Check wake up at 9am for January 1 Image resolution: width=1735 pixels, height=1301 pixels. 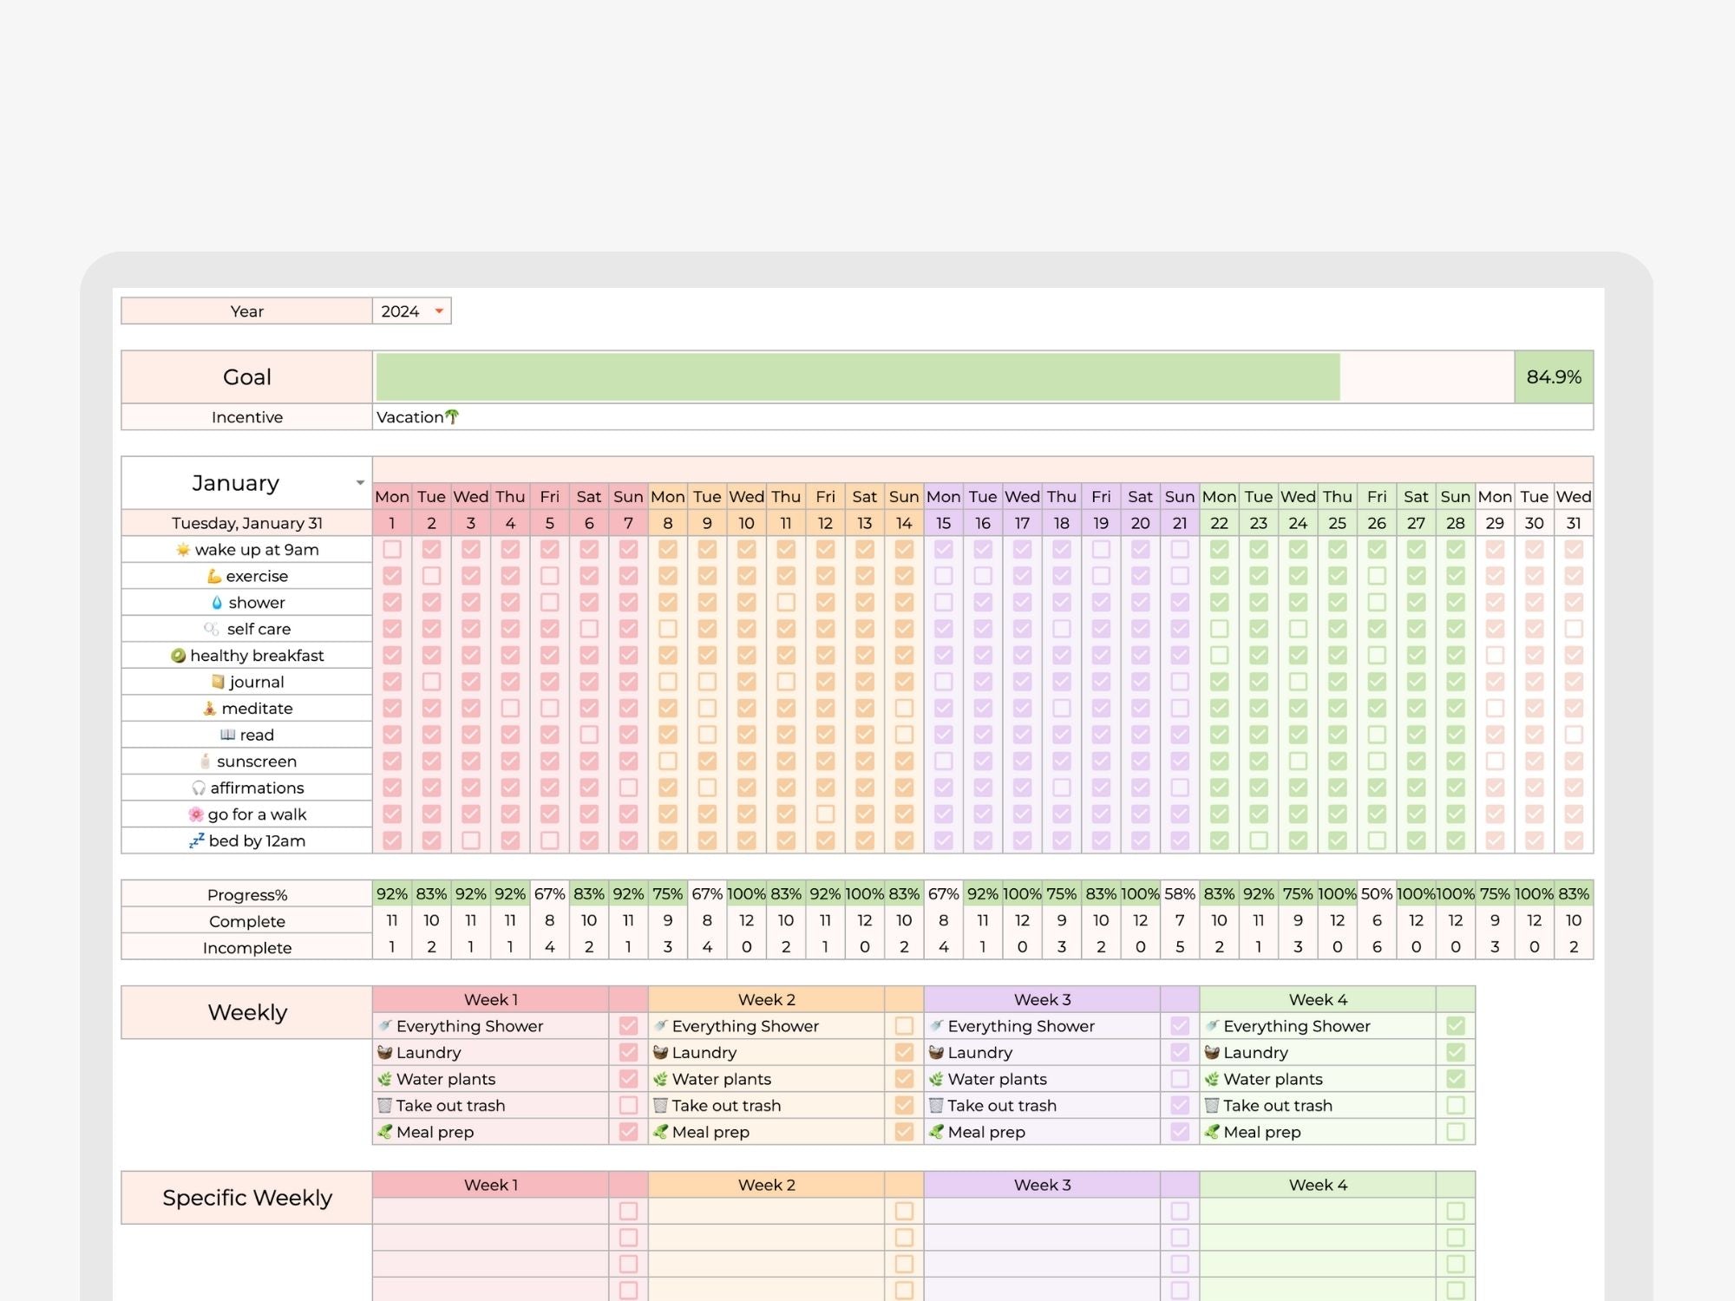tap(392, 550)
